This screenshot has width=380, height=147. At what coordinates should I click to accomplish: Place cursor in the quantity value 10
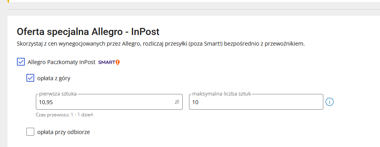(x=195, y=102)
